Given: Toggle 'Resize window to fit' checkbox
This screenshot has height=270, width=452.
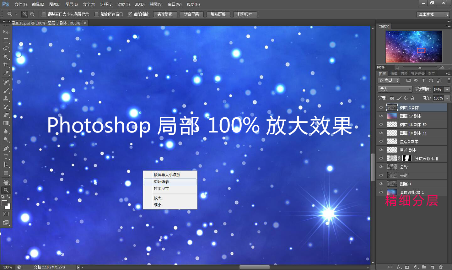Looking at the screenshot, I should (44, 14).
